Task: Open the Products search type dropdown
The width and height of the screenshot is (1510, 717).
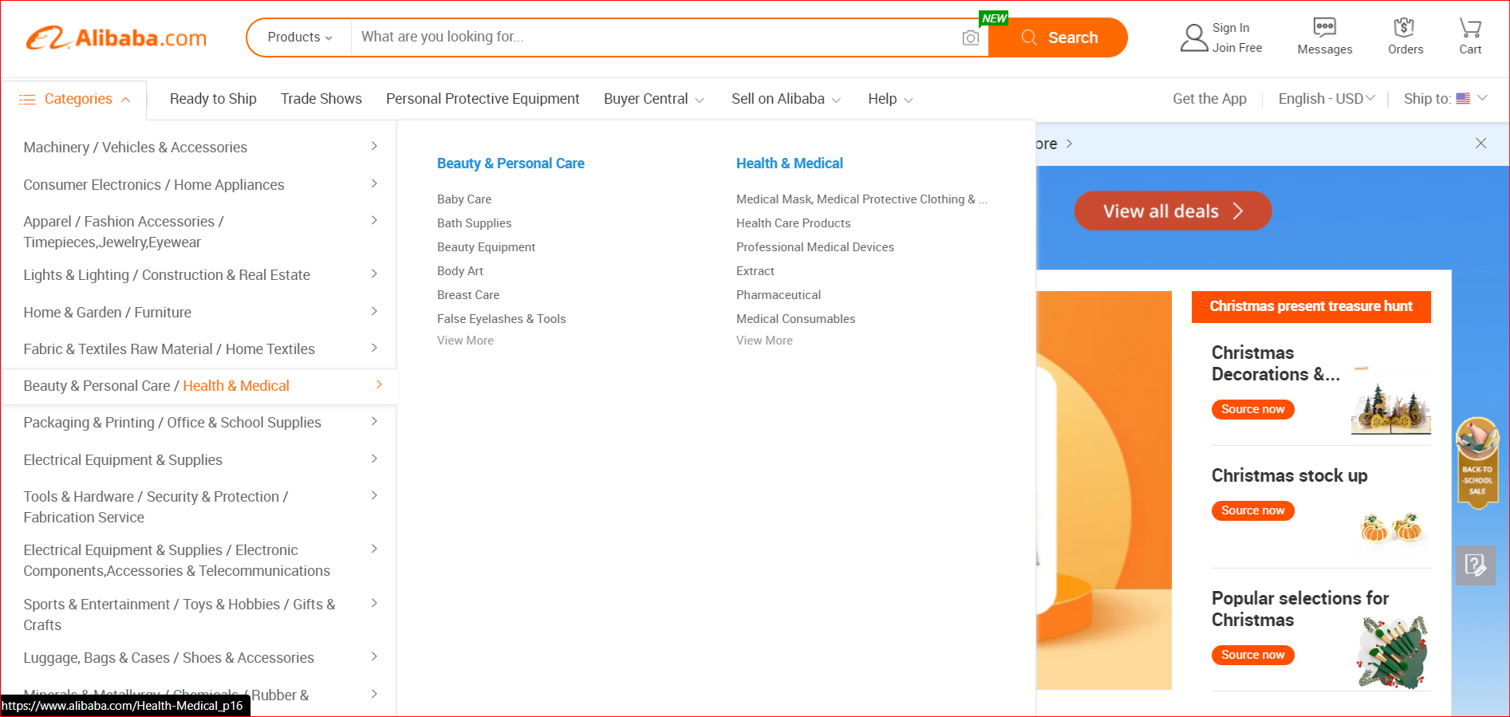Action: coord(299,37)
